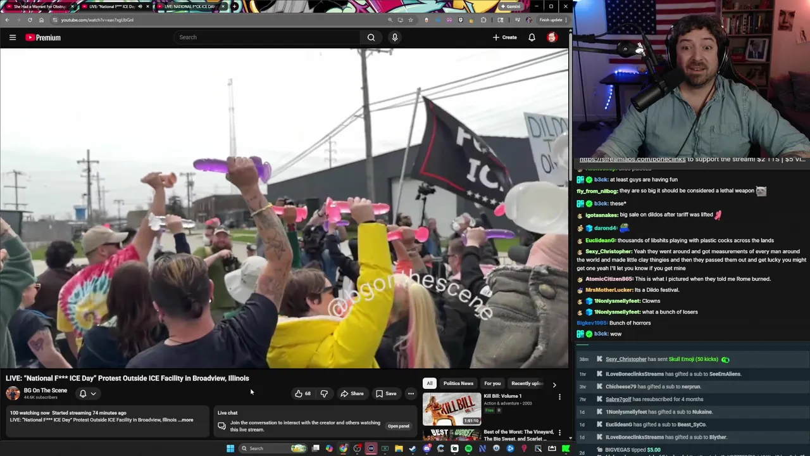Go to YouTube Premium home logo
Screen dimensions: 810x456
[43, 37]
